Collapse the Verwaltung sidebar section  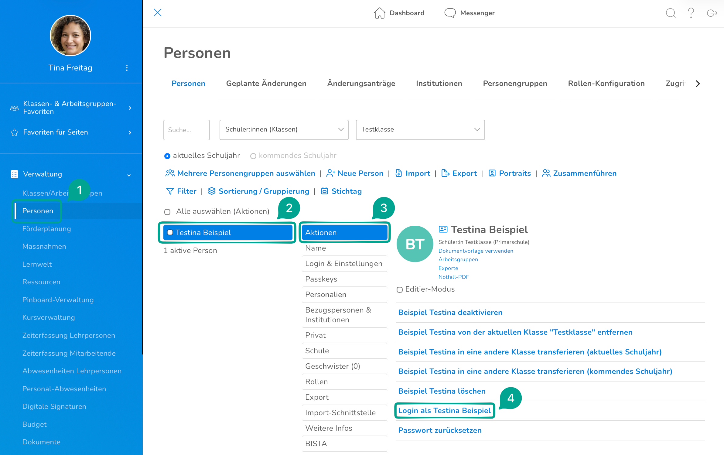[129, 175]
